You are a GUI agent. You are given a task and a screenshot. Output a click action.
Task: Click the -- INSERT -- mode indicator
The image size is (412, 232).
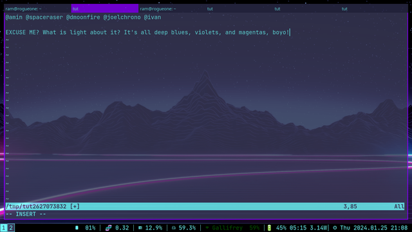pyautogui.click(x=26, y=214)
